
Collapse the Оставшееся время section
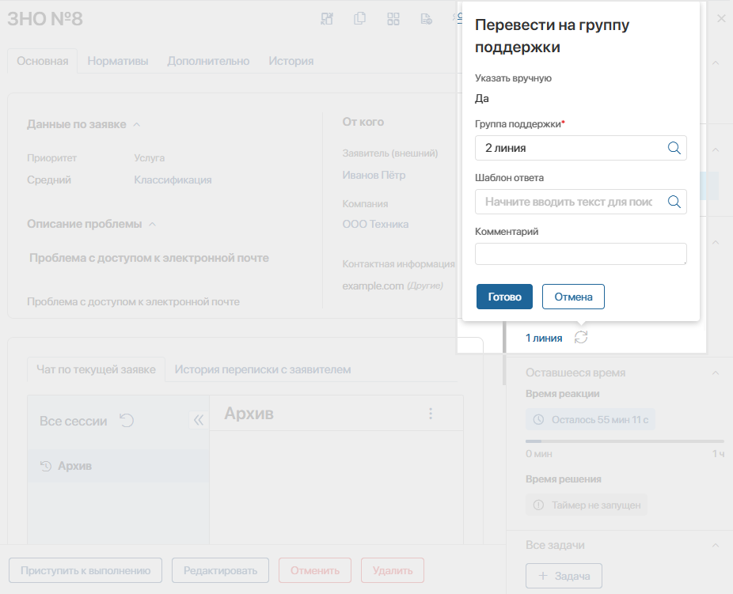coord(716,373)
